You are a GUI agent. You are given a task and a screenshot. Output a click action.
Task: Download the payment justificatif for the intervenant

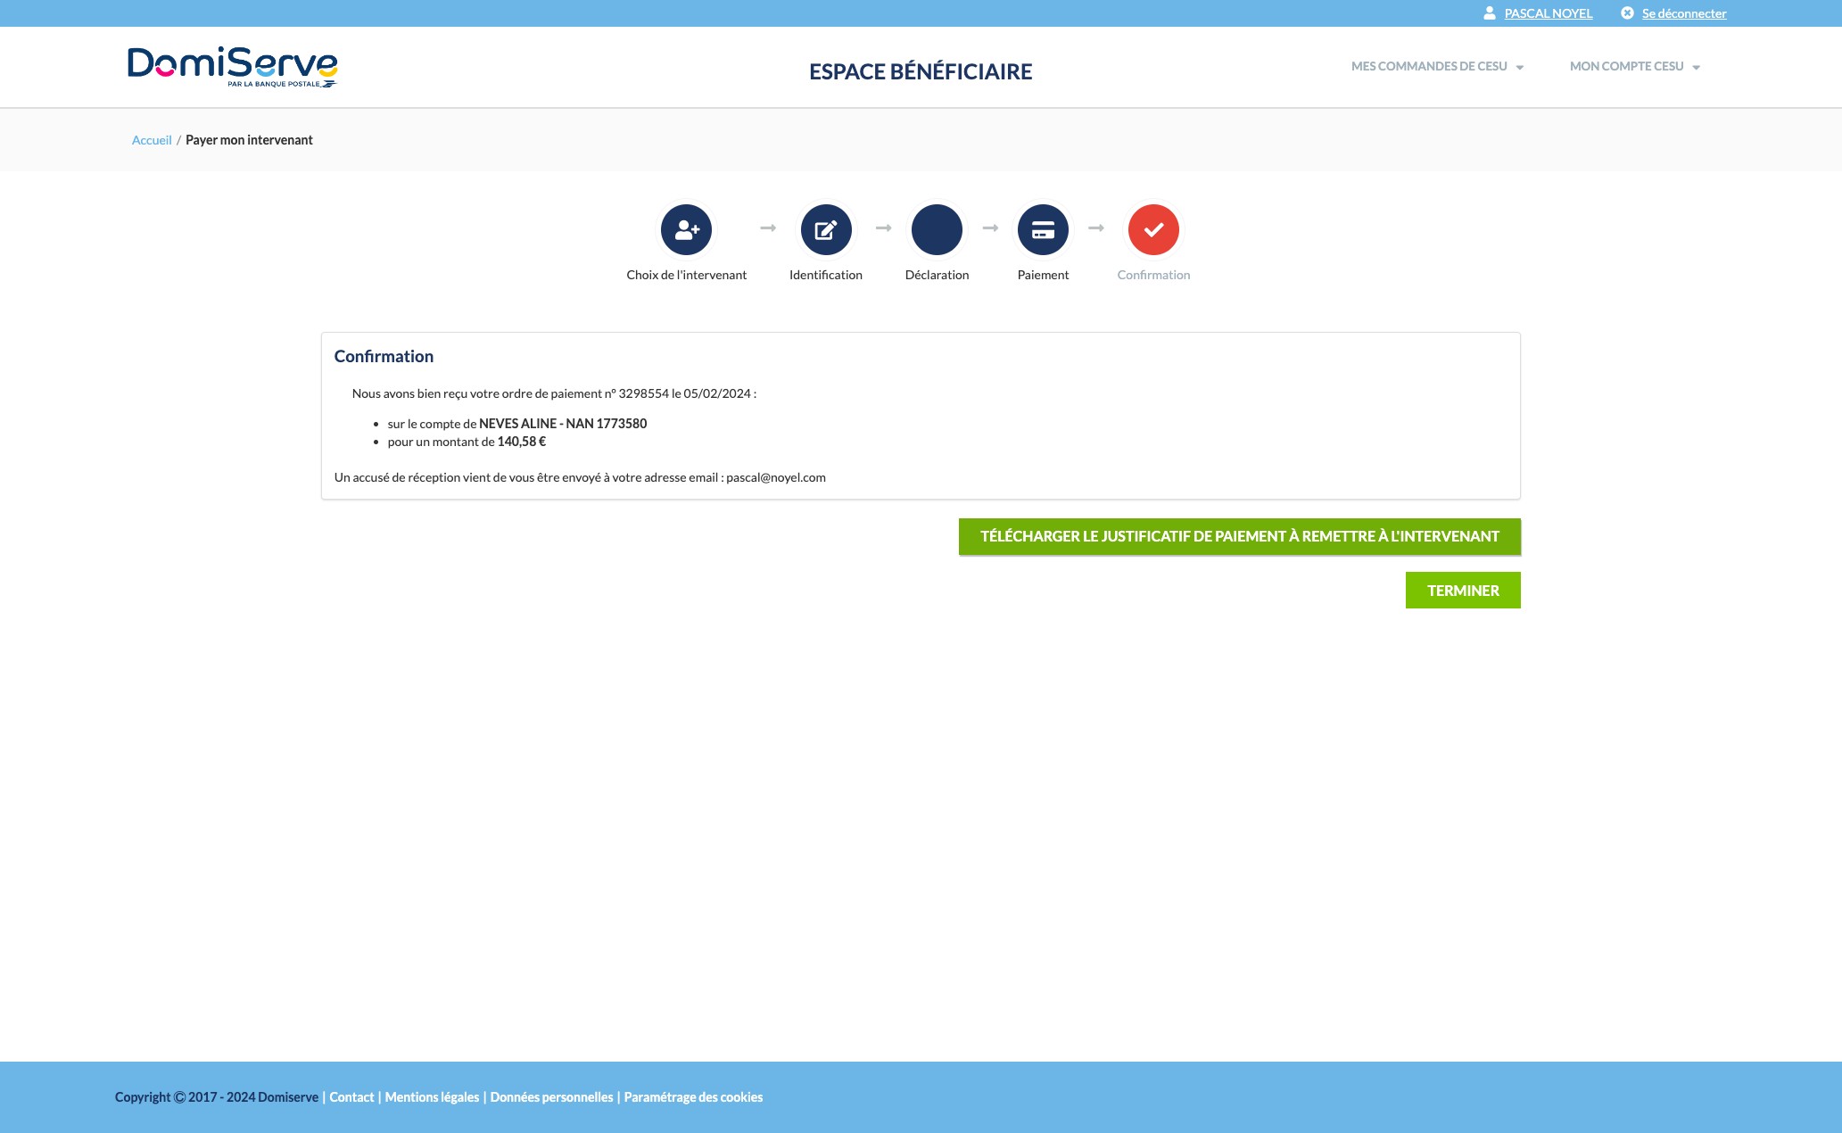tap(1239, 536)
